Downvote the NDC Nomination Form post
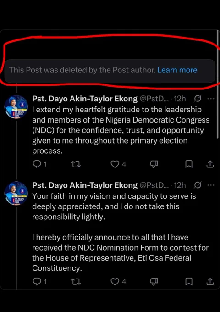Image resolution: width=220 pixels, height=312 pixels. tap(154, 282)
